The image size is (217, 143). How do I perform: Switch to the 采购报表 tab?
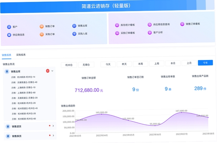(21, 55)
